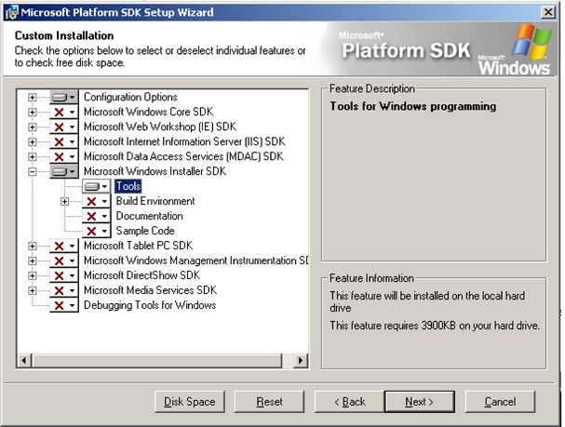
Task: Open install-state dropdown for Internet Information Server SDK
Action: [64, 141]
